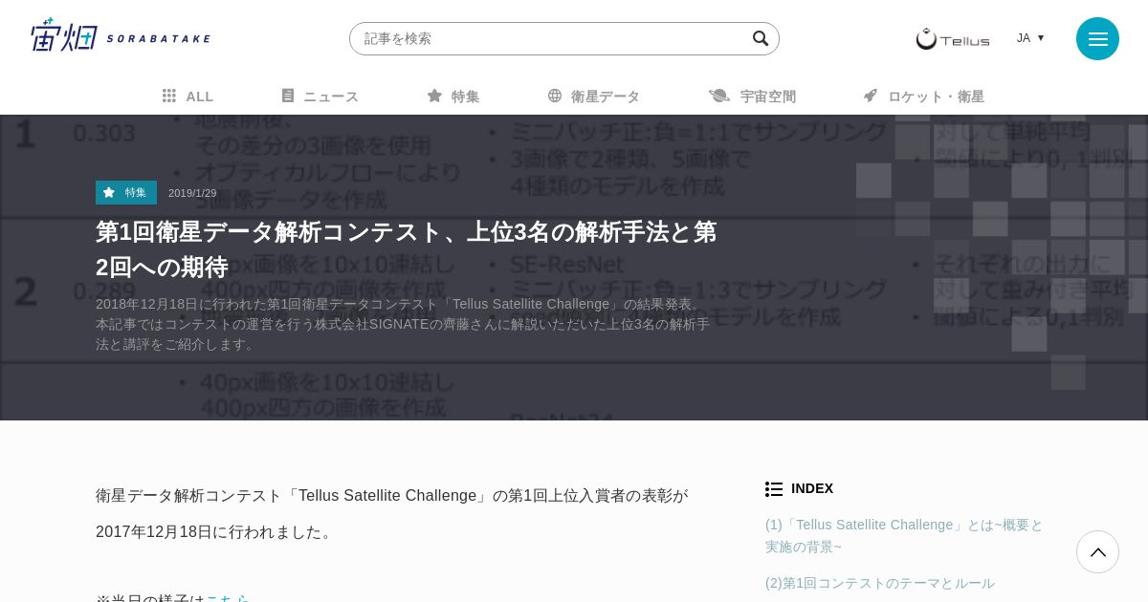The image size is (1148, 602).
Task: Click the rocket icon beside ロケット・衛星
Action: pyautogui.click(x=871, y=96)
